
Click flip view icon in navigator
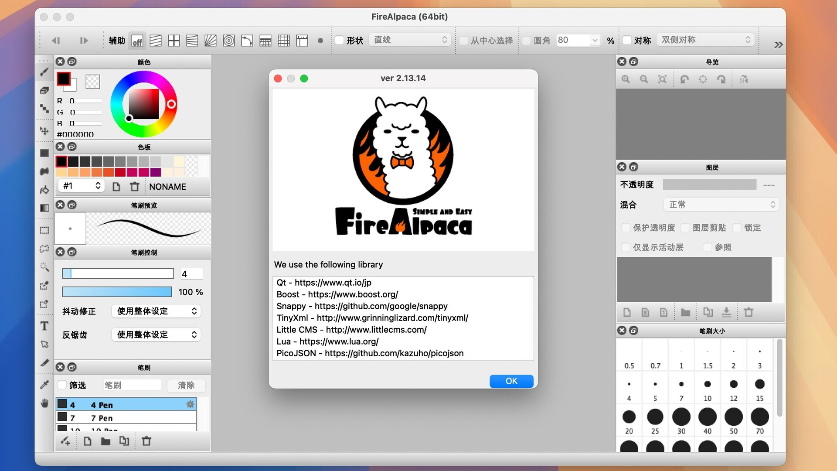(744, 79)
